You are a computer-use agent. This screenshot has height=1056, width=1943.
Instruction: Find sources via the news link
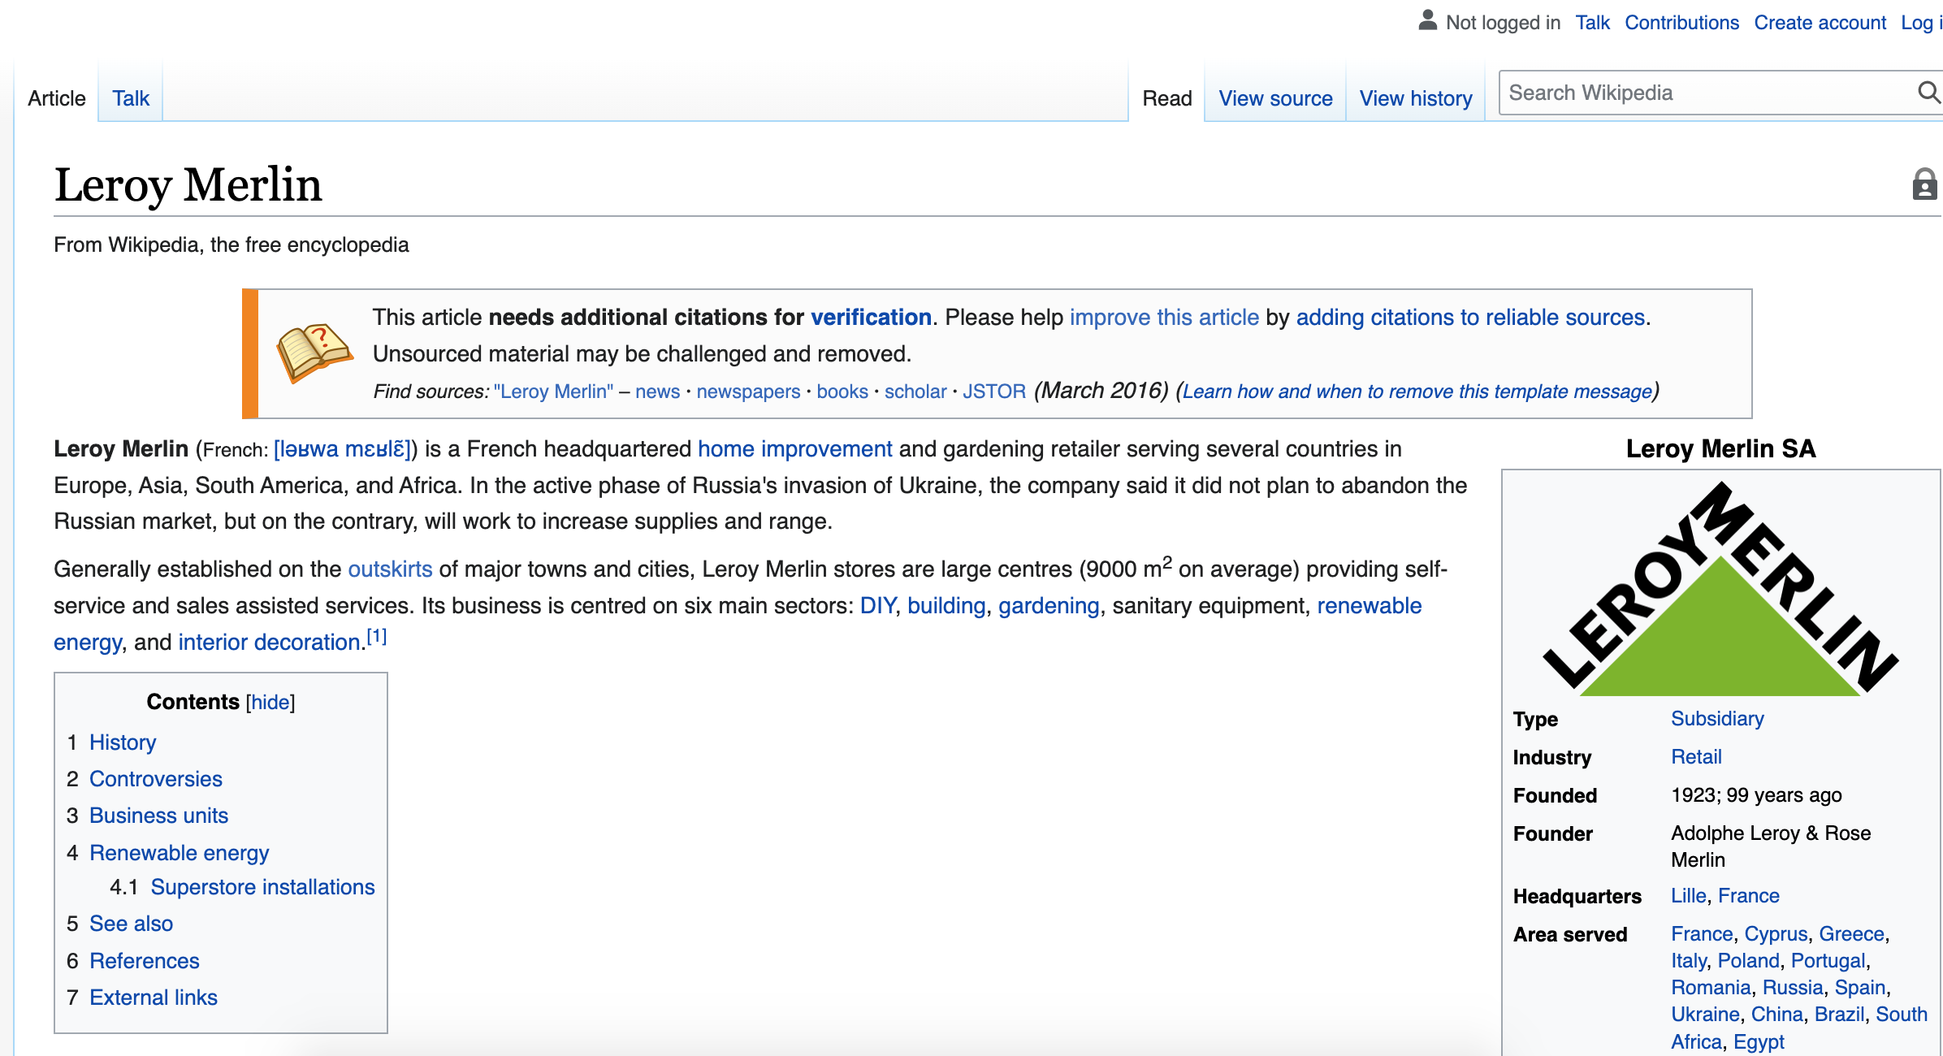pyautogui.click(x=657, y=392)
